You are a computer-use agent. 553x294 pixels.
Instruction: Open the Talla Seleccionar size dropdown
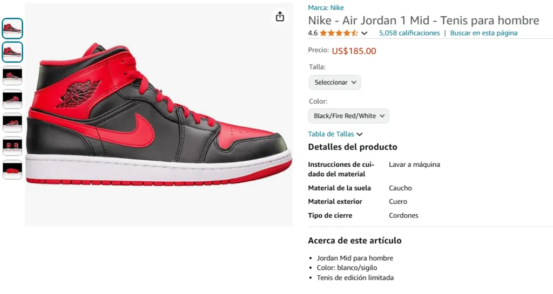(x=335, y=83)
